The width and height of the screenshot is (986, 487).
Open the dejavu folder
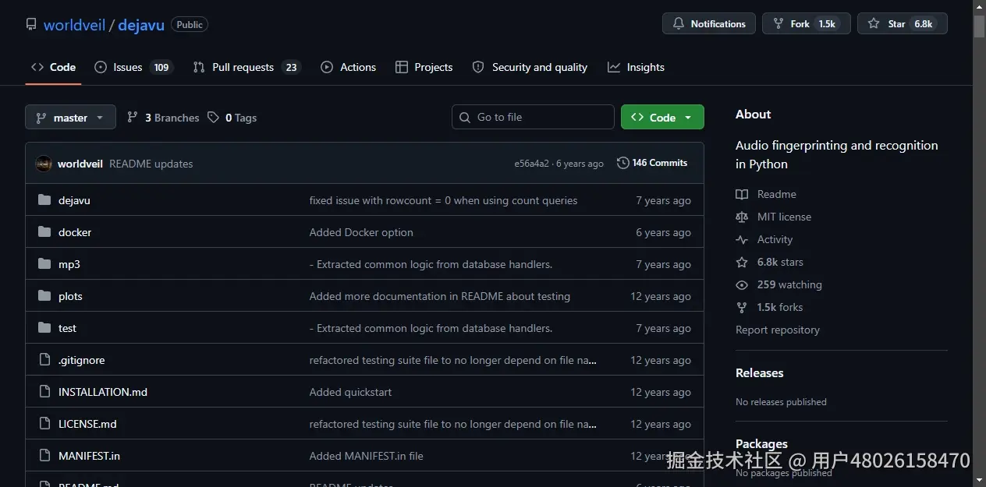74,200
